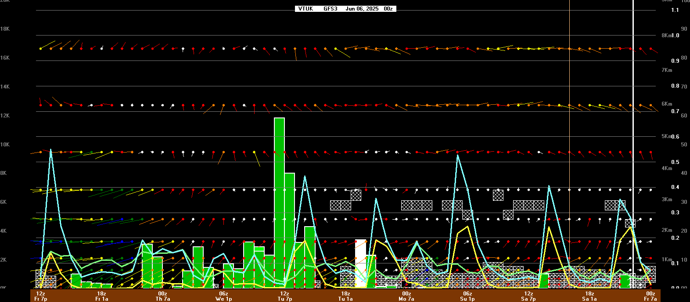Click the 4Km height label on the right
Viewport: 690px width, 302px height.
point(667,168)
